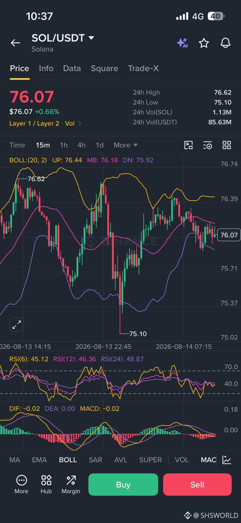The height and width of the screenshot is (523, 241).
Task: Open the Hub icon
Action: [46, 480]
